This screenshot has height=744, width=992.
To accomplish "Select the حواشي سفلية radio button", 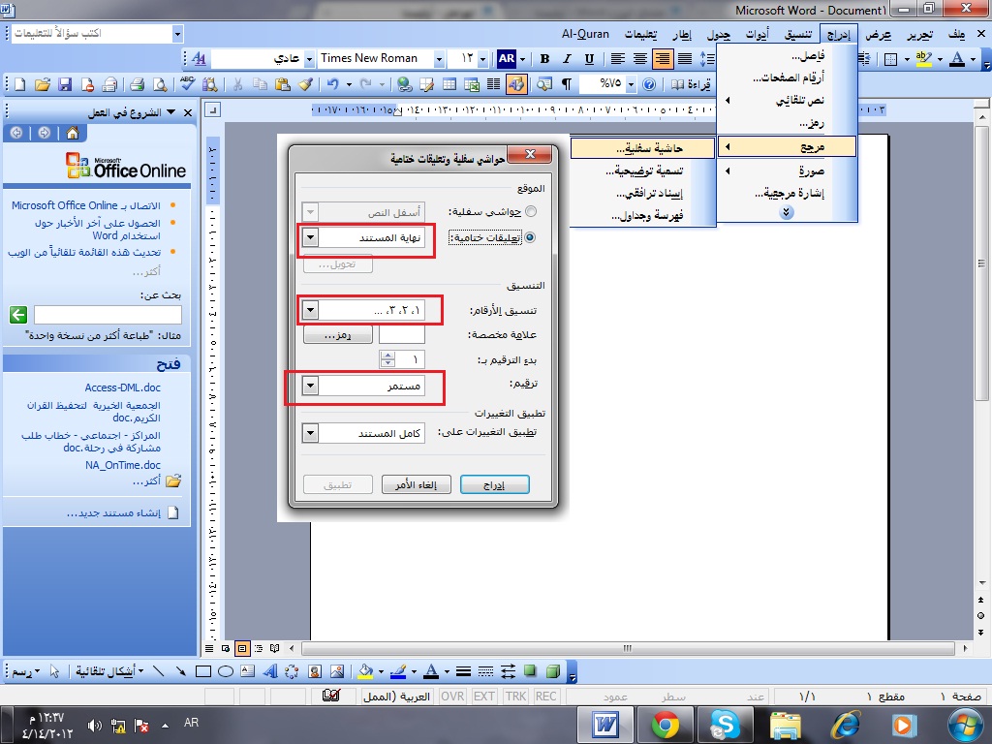I will [x=531, y=211].
